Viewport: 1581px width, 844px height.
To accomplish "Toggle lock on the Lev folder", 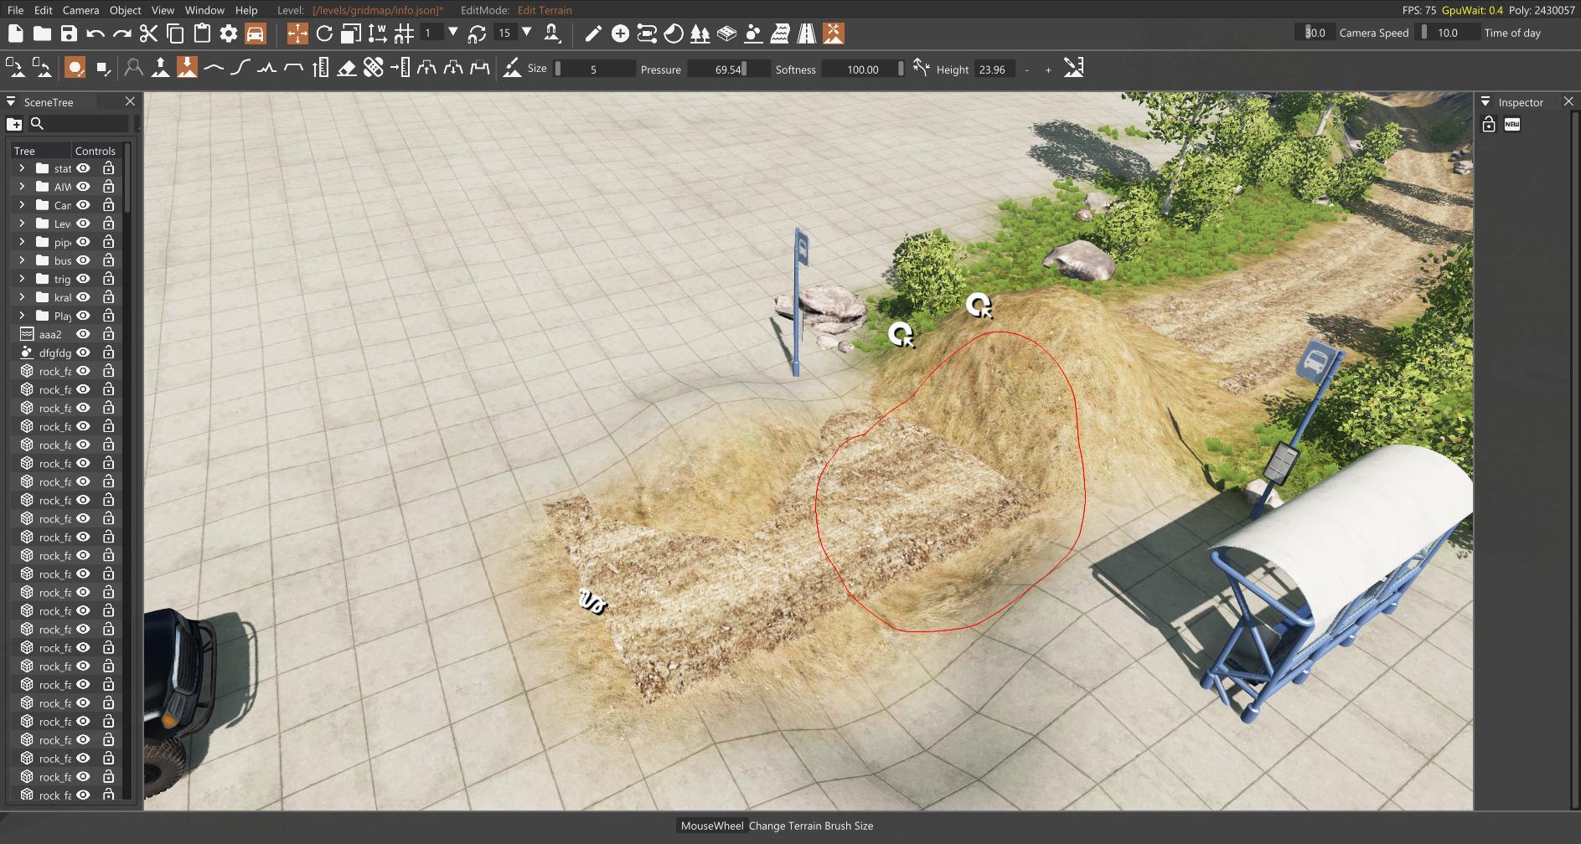I will pyautogui.click(x=108, y=224).
